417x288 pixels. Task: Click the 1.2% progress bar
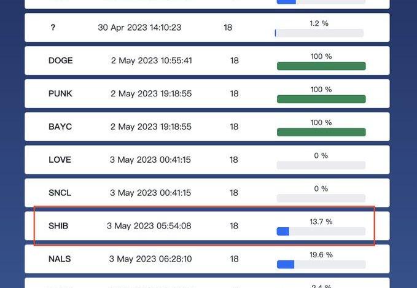coord(319,33)
